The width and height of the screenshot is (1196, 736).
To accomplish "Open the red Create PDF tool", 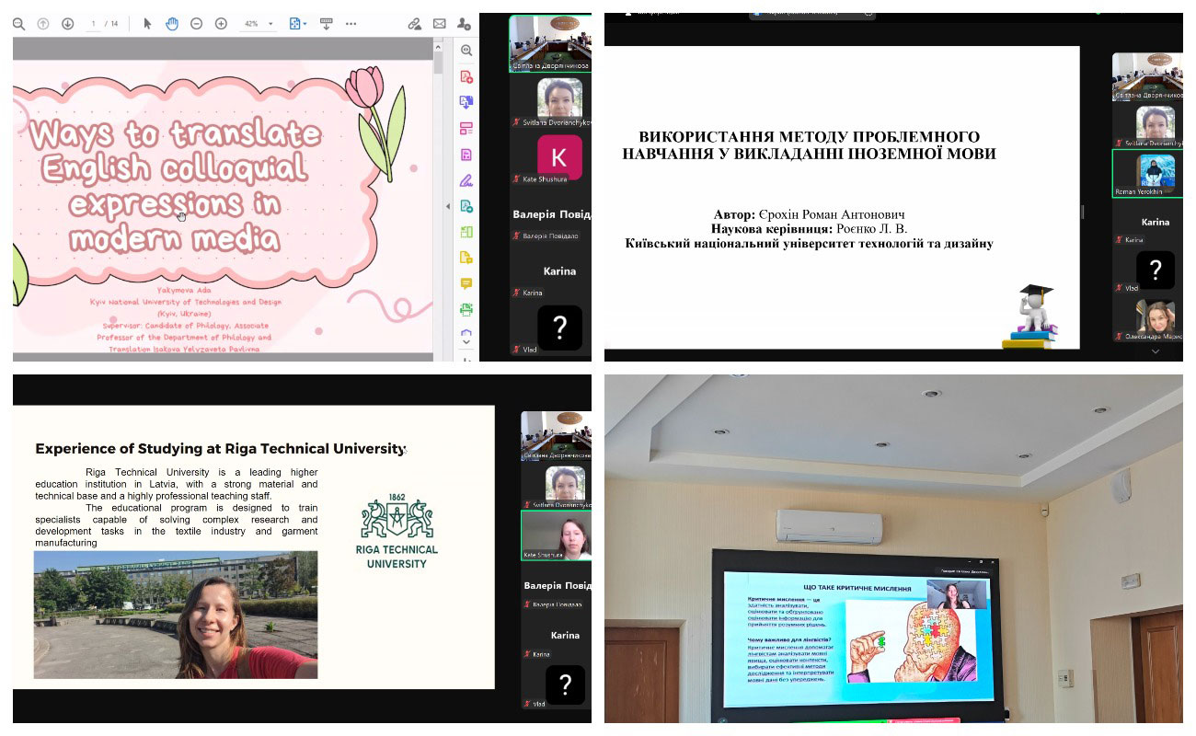I will [466, 76].
